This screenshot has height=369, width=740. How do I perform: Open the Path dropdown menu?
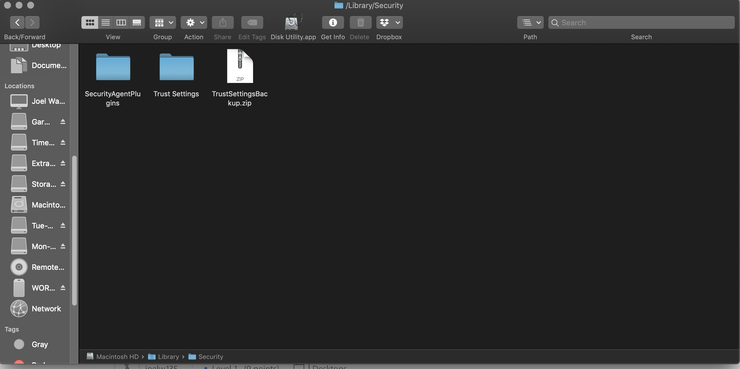click(x=530, y=22)
